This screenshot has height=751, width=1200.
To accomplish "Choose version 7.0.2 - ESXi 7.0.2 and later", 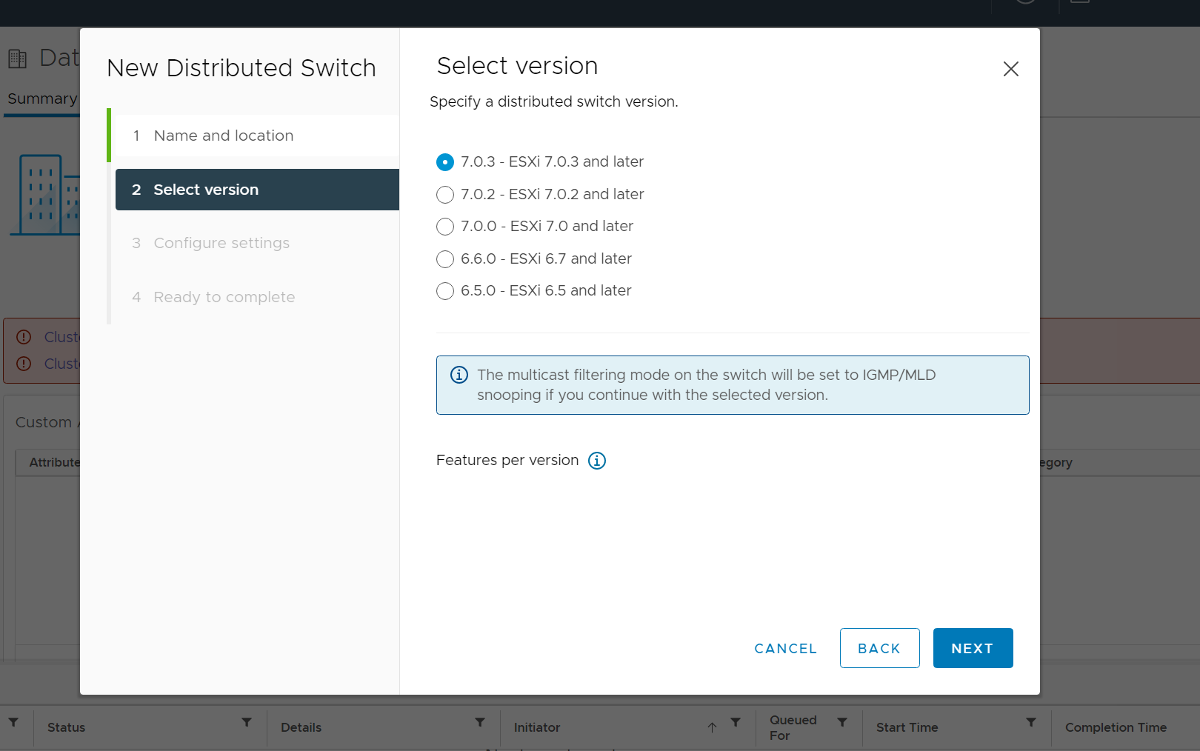I will 445,195.
